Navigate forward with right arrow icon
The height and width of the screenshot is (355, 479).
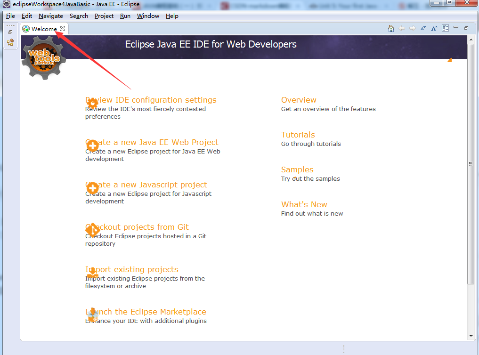point(413,28)
